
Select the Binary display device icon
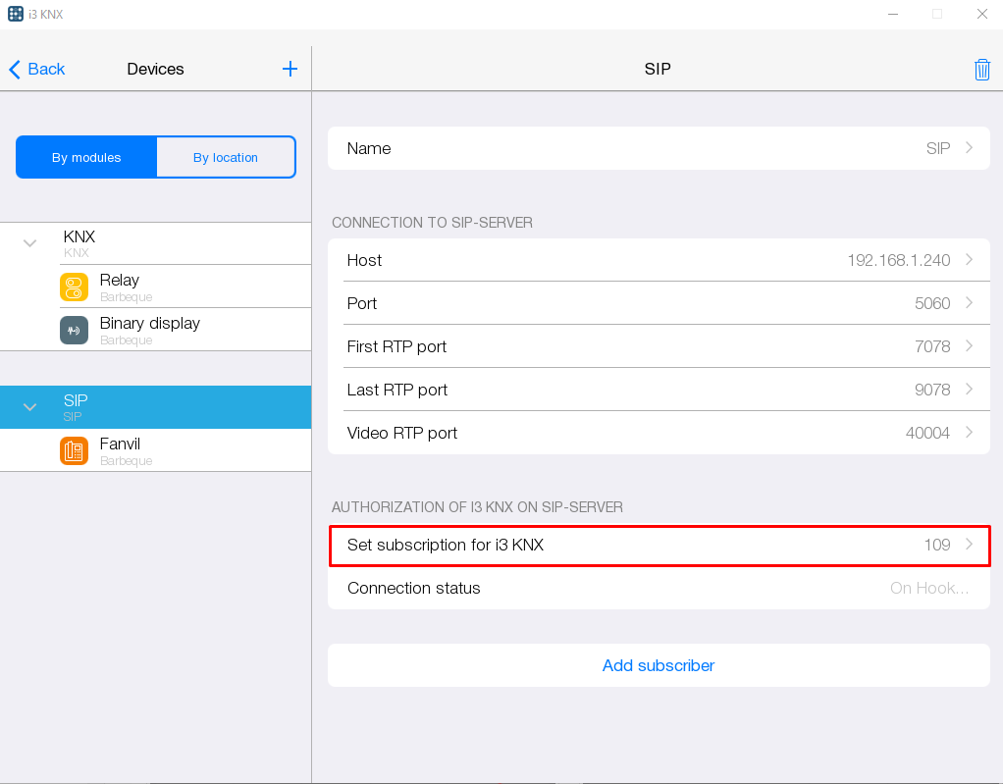74,330
